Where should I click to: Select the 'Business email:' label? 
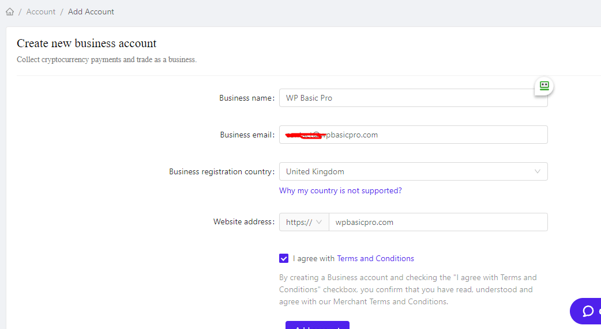[x=247, y=135]
